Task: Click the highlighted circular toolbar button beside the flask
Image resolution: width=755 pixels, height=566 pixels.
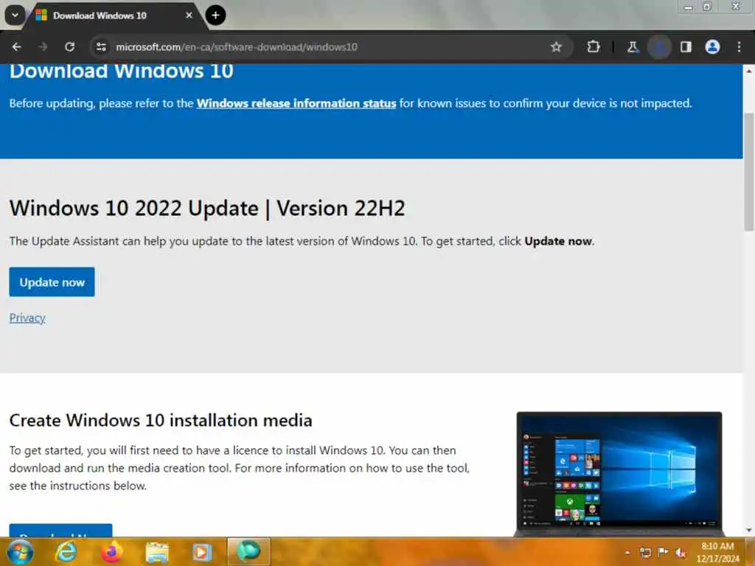Action: click(659, 46)
